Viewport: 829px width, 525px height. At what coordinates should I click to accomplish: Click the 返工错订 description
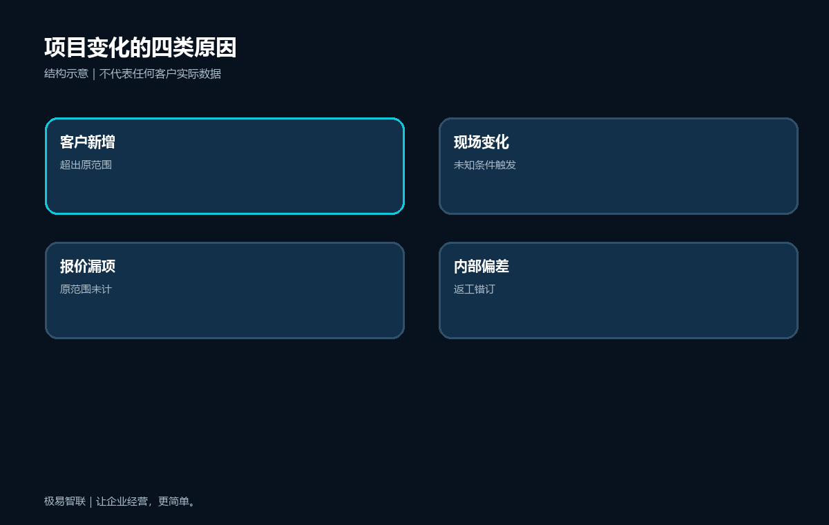click(475, 289)
